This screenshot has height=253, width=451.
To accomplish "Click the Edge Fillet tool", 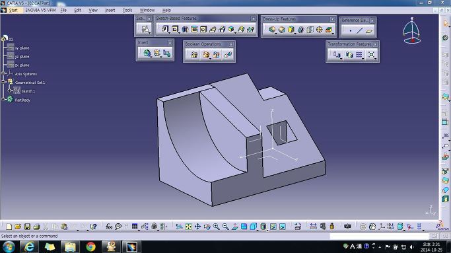I will (x=272, y=29).
